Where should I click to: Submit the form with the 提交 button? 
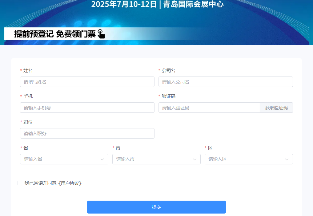[x=156, y=207]
